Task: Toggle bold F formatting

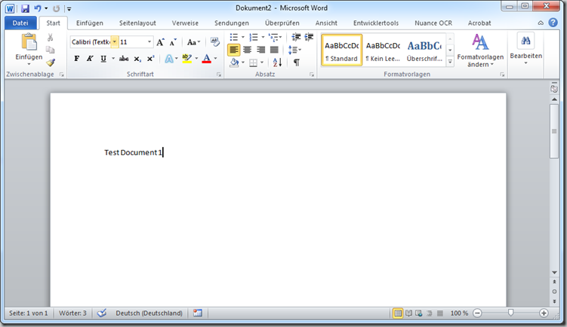Action: point(77,59)
